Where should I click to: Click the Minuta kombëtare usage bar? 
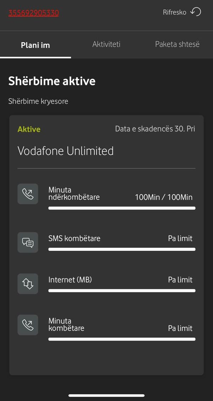(122, 339)
